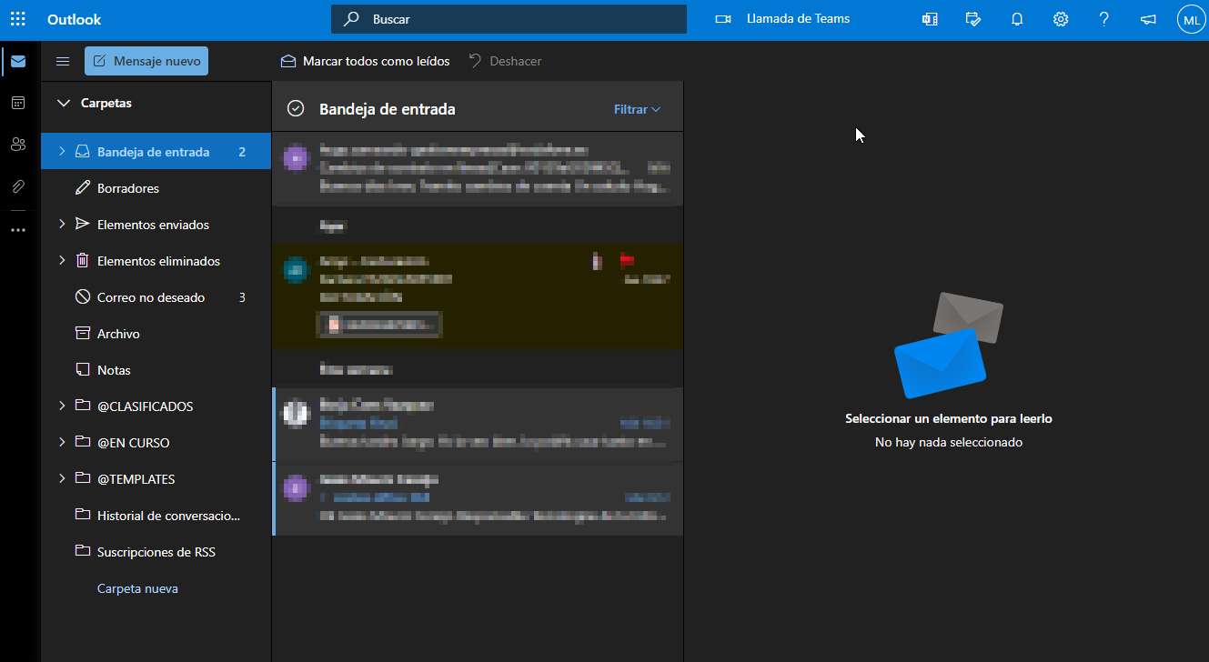The width and height of the screenshot is (1209, 662).
Task: Collapse the Carpetas section chevron
Action: pyautogui.click(x=64, y=103)
